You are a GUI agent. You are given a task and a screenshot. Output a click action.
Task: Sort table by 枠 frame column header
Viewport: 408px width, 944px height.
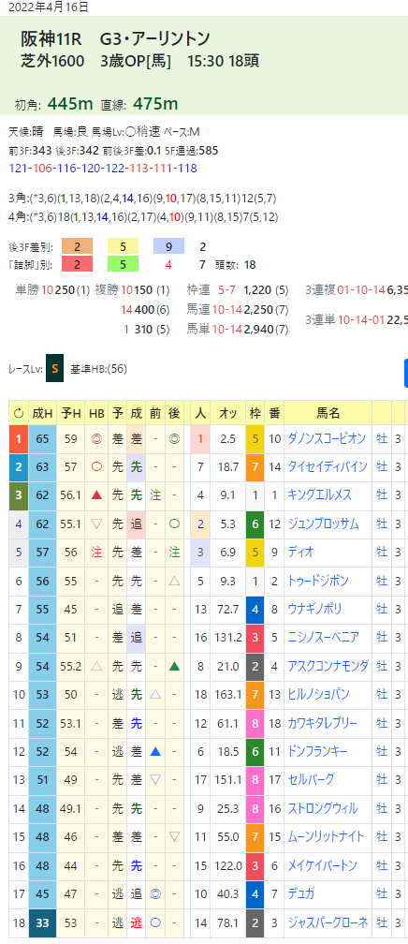tap(255, 413)
